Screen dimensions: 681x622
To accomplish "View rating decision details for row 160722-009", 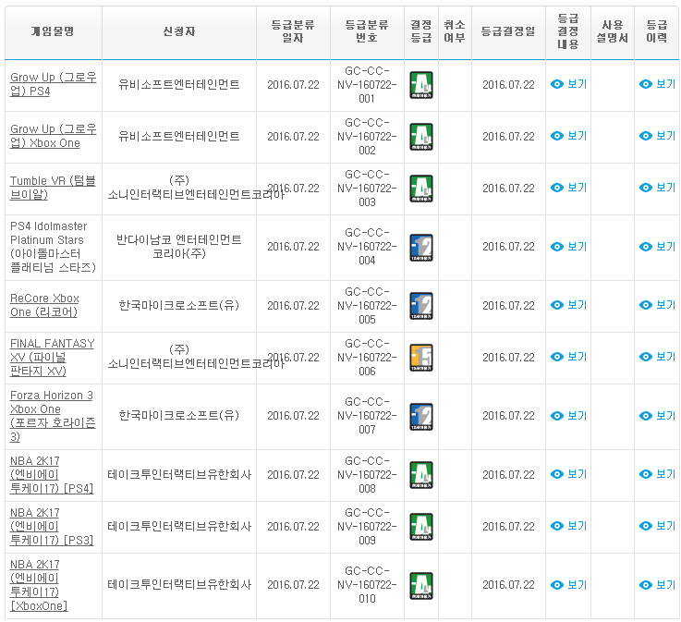I will click(x=568, y=526).
